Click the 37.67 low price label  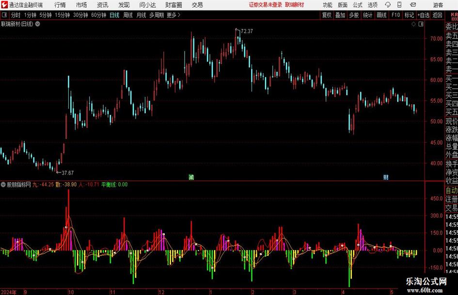(67, 173)
